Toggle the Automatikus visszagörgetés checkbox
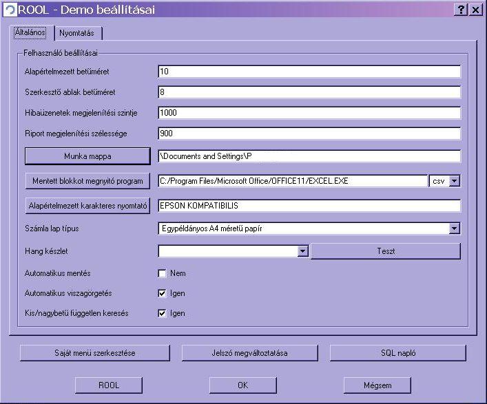The height and width of the screenshot is (404, 487). click(163, 293)
